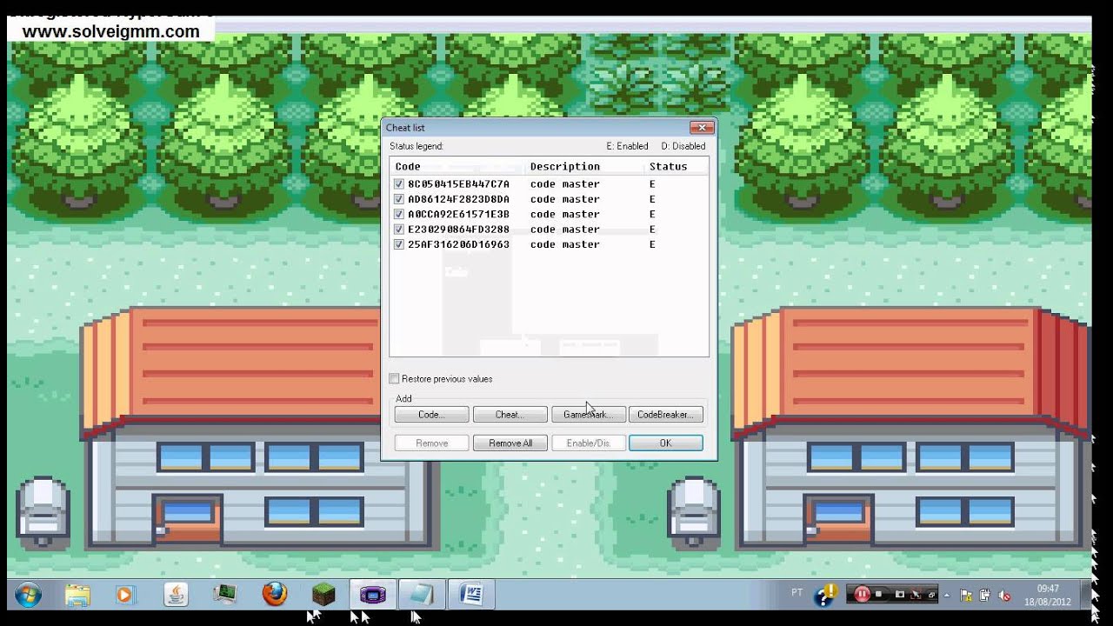Uncheck the 8C050415EB447C7A cheat code

coord(399,184)
